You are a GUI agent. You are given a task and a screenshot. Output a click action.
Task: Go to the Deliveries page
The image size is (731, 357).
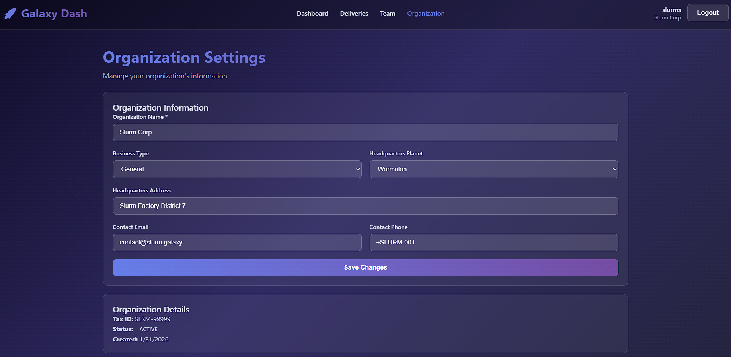click(x=354, y=14)
